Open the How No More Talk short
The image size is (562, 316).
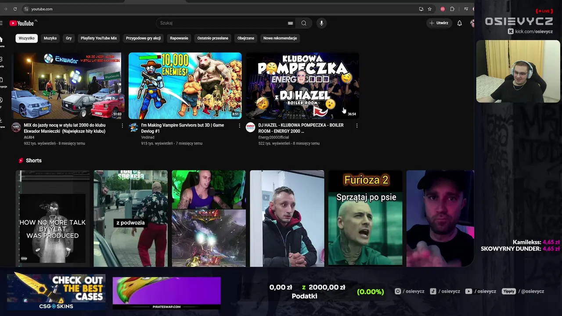(x=53, y=219)
